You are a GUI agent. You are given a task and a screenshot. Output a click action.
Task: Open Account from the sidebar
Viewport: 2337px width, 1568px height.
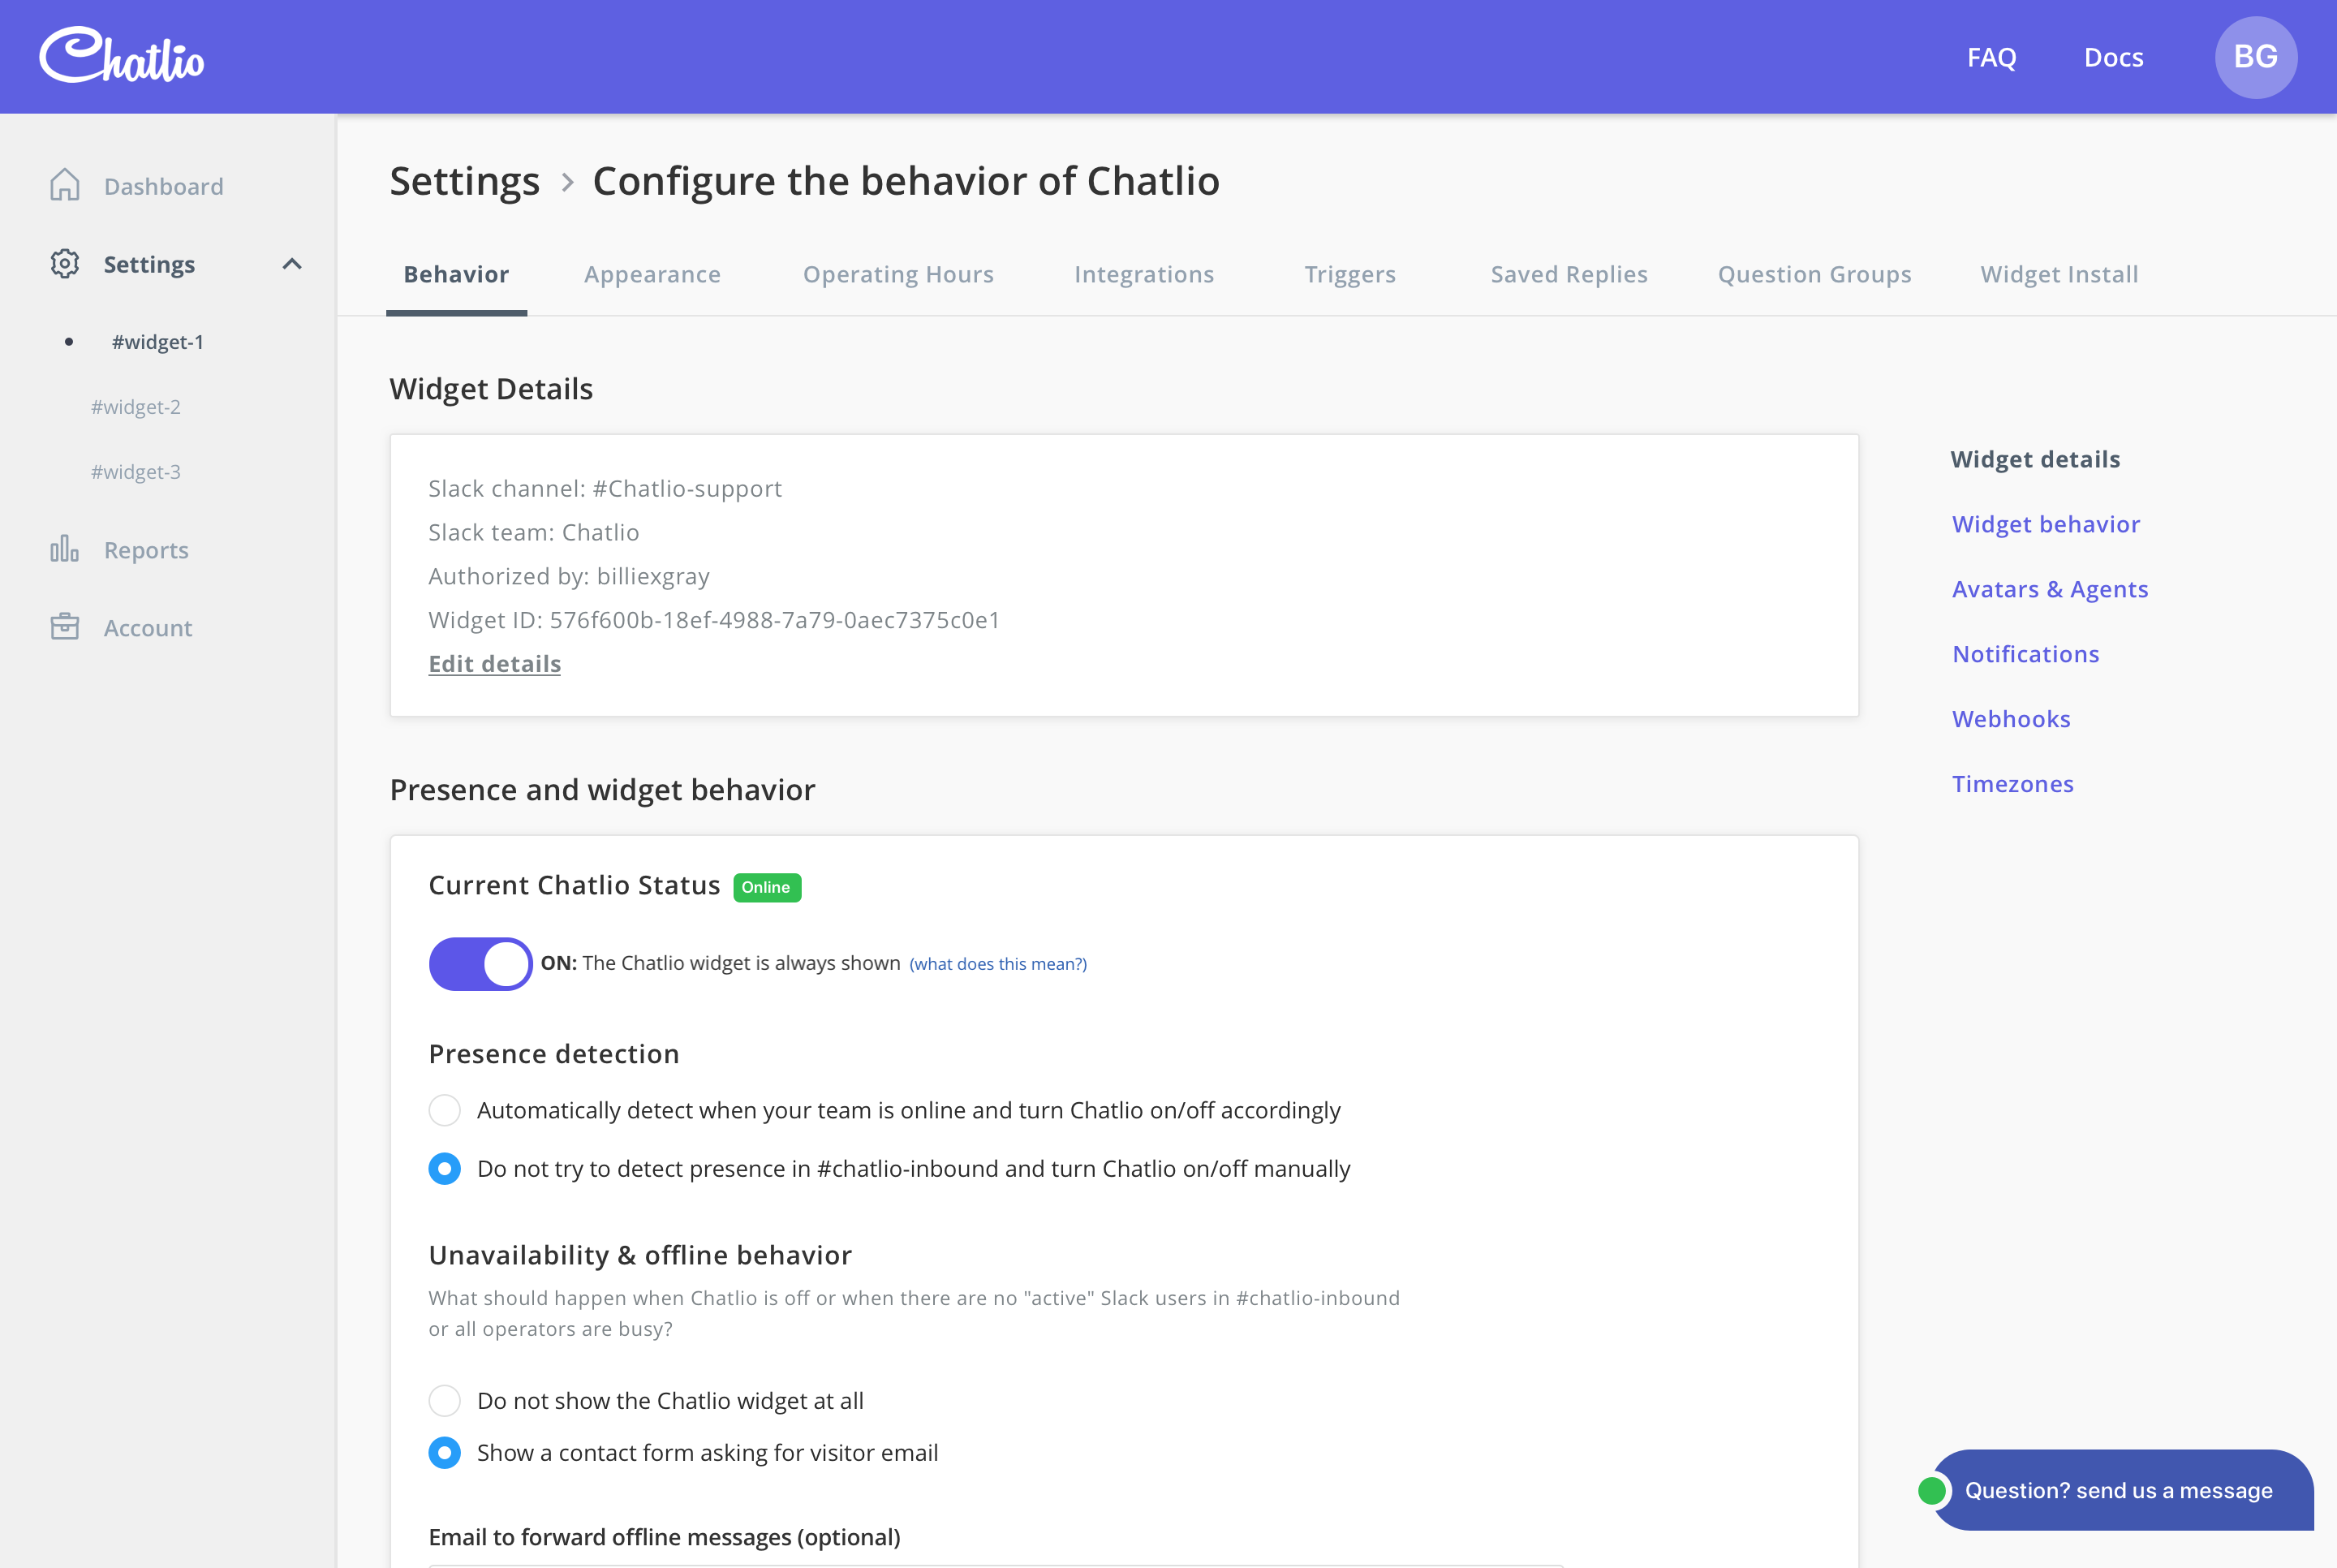(x=148, y=628)
